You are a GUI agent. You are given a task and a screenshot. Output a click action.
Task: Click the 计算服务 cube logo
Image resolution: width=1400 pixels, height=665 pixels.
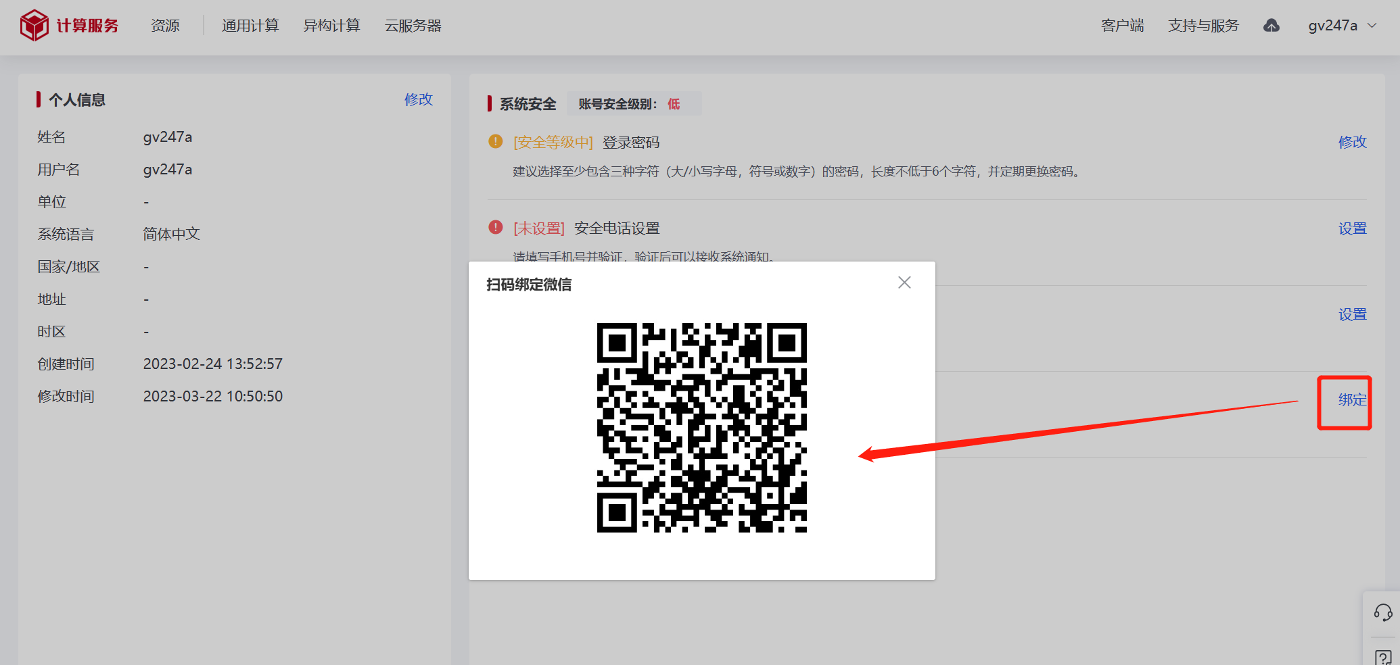[34, 26]
